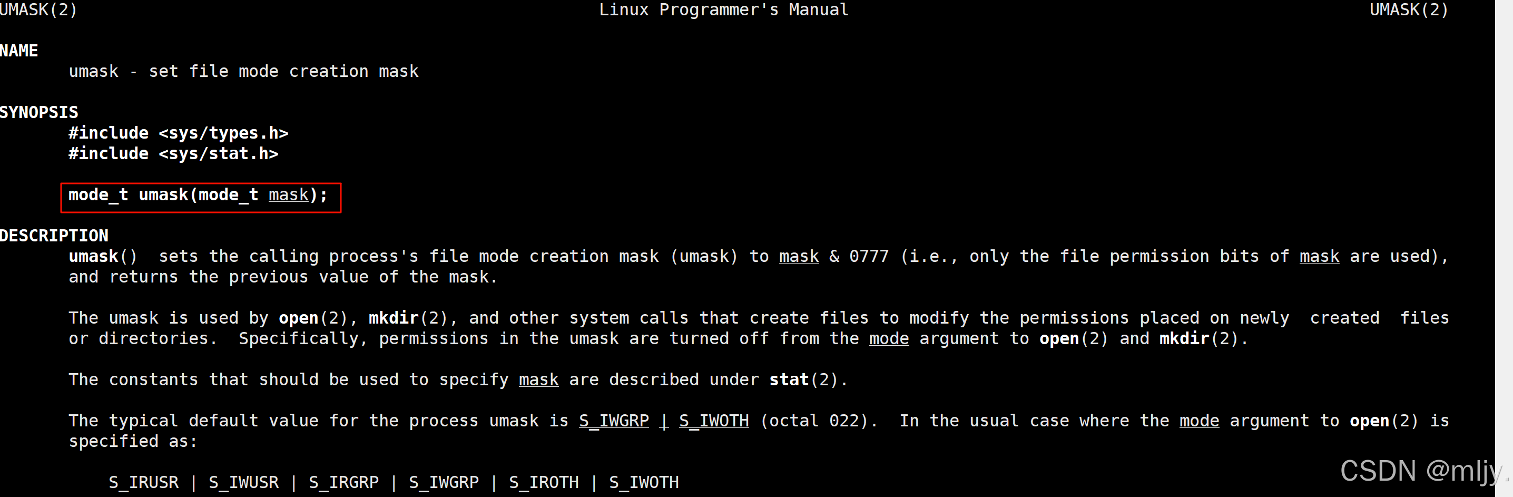
Task: Click the sys/types.h include line
Action: (x=178, y=133)
